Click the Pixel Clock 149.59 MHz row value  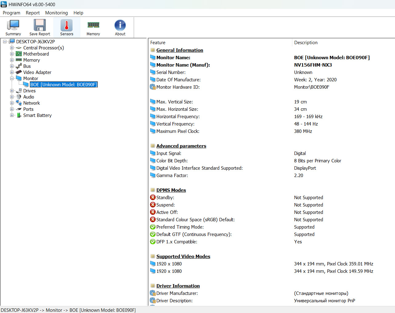pyautogui.click(x=334, y=271)
